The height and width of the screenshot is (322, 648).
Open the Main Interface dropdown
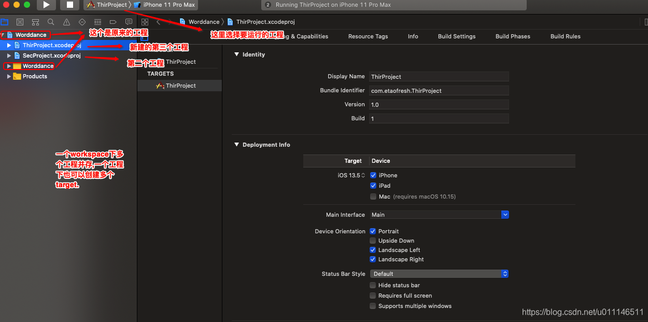coord(439,215)
